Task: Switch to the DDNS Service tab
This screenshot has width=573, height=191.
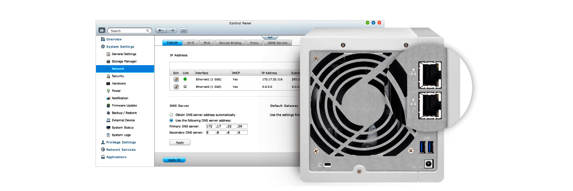Action: [278, 43]
